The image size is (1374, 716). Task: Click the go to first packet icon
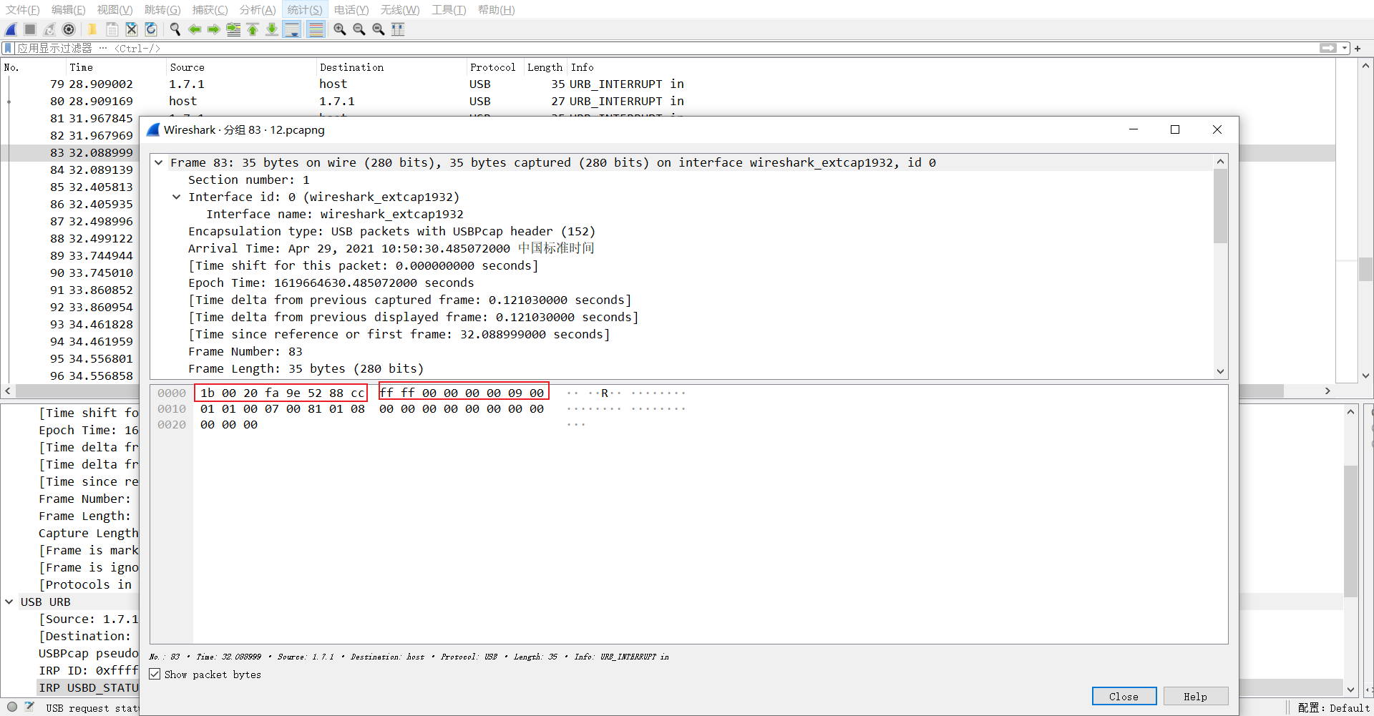(x=252, y=29)
